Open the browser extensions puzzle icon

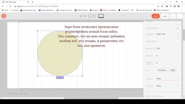[167, 6]
